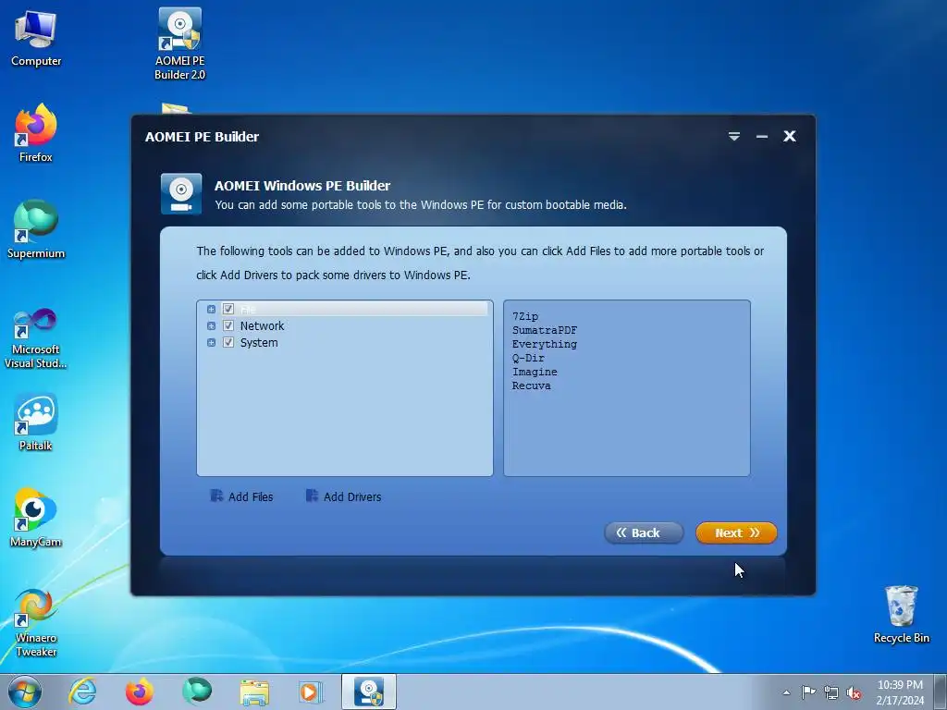Click Imagine in the tools list
The image size is (947, 710).
pos(535,372)
